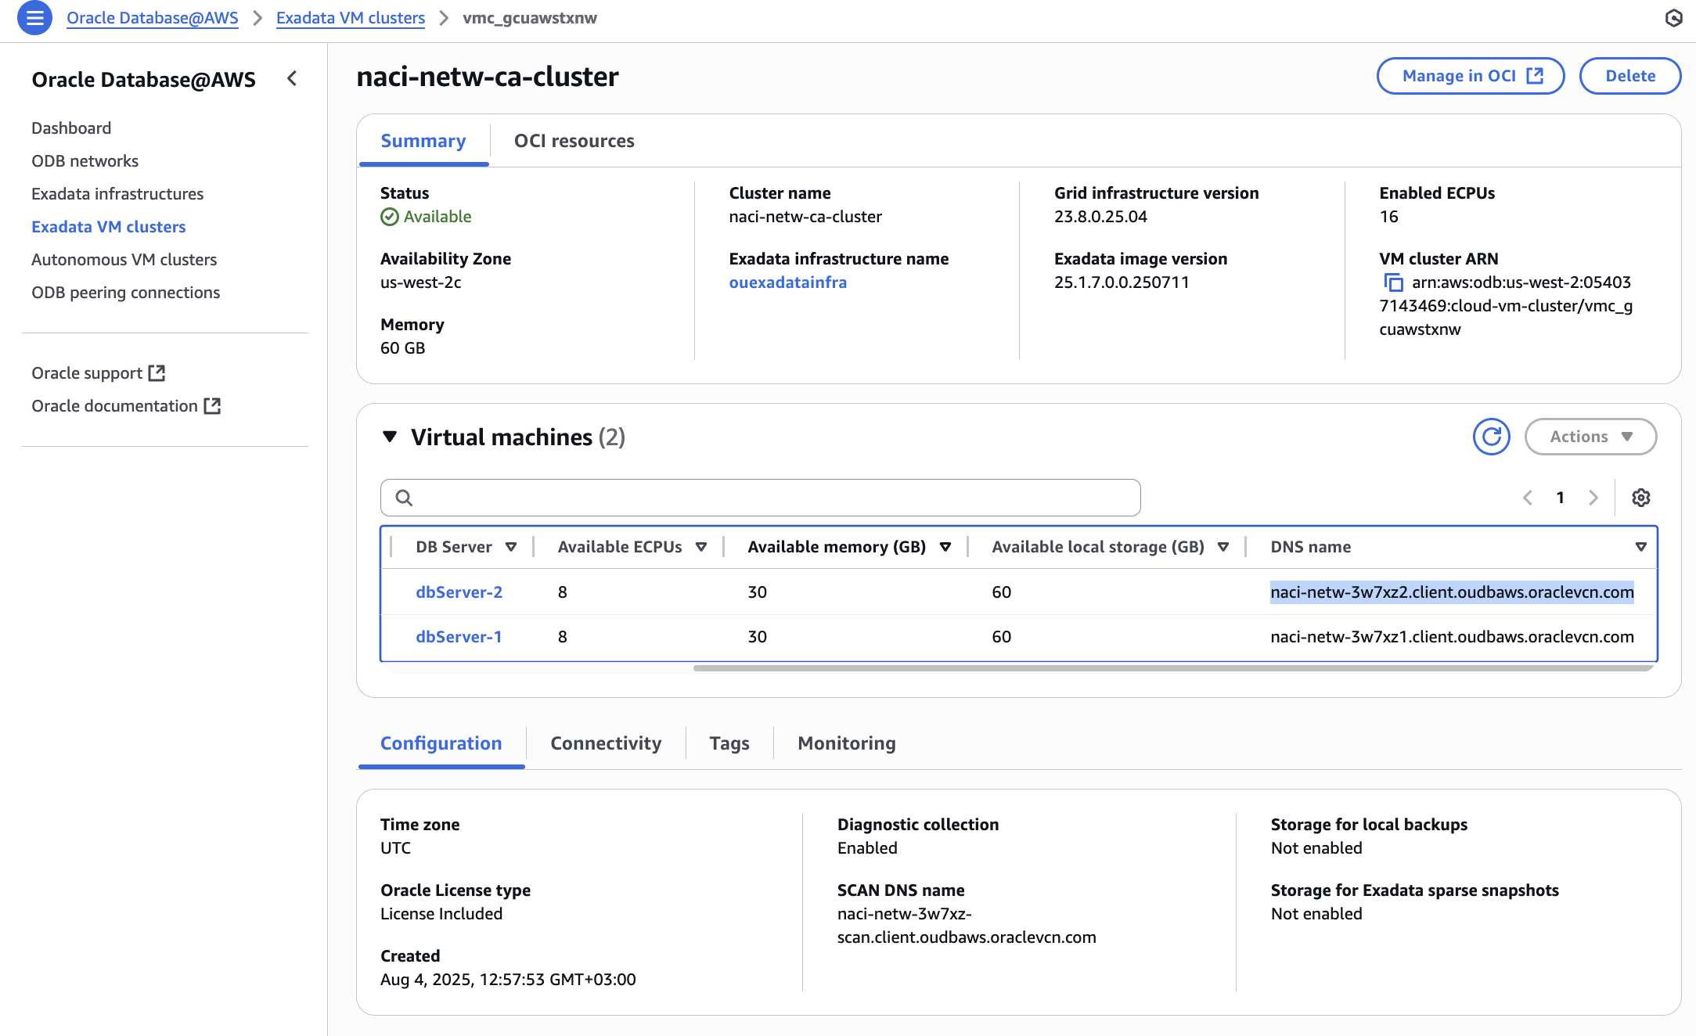The image size is (1696, 1036).
Task: Sort by DNS name column arrow
Action: 1640,547
